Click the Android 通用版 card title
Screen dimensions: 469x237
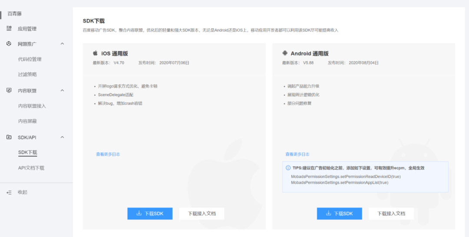click(310, 53)
